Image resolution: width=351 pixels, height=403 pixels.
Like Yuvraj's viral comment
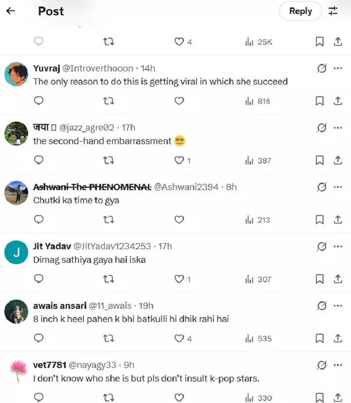pyautogui.click(x=179, y=101)
